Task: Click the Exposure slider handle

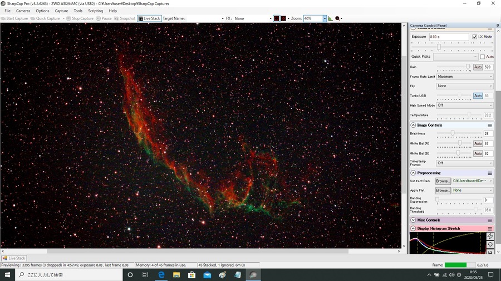Action: click(439, 47)
